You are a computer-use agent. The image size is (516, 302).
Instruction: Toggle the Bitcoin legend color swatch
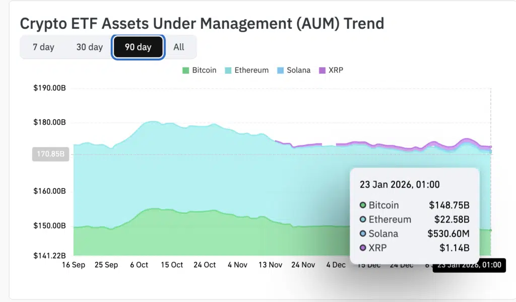click(x=185, y=70)
